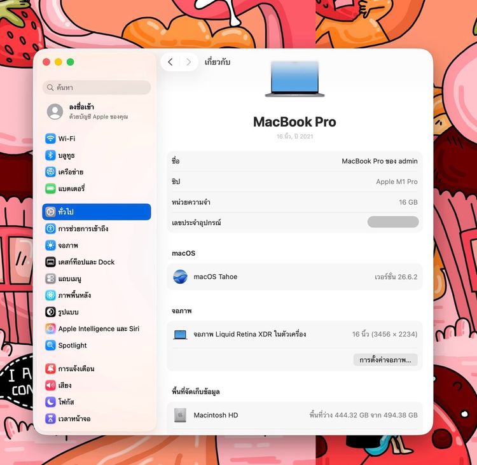Open Menu Bar (แถบเมนู) icon
477x465 pixels.
(50, 279)
